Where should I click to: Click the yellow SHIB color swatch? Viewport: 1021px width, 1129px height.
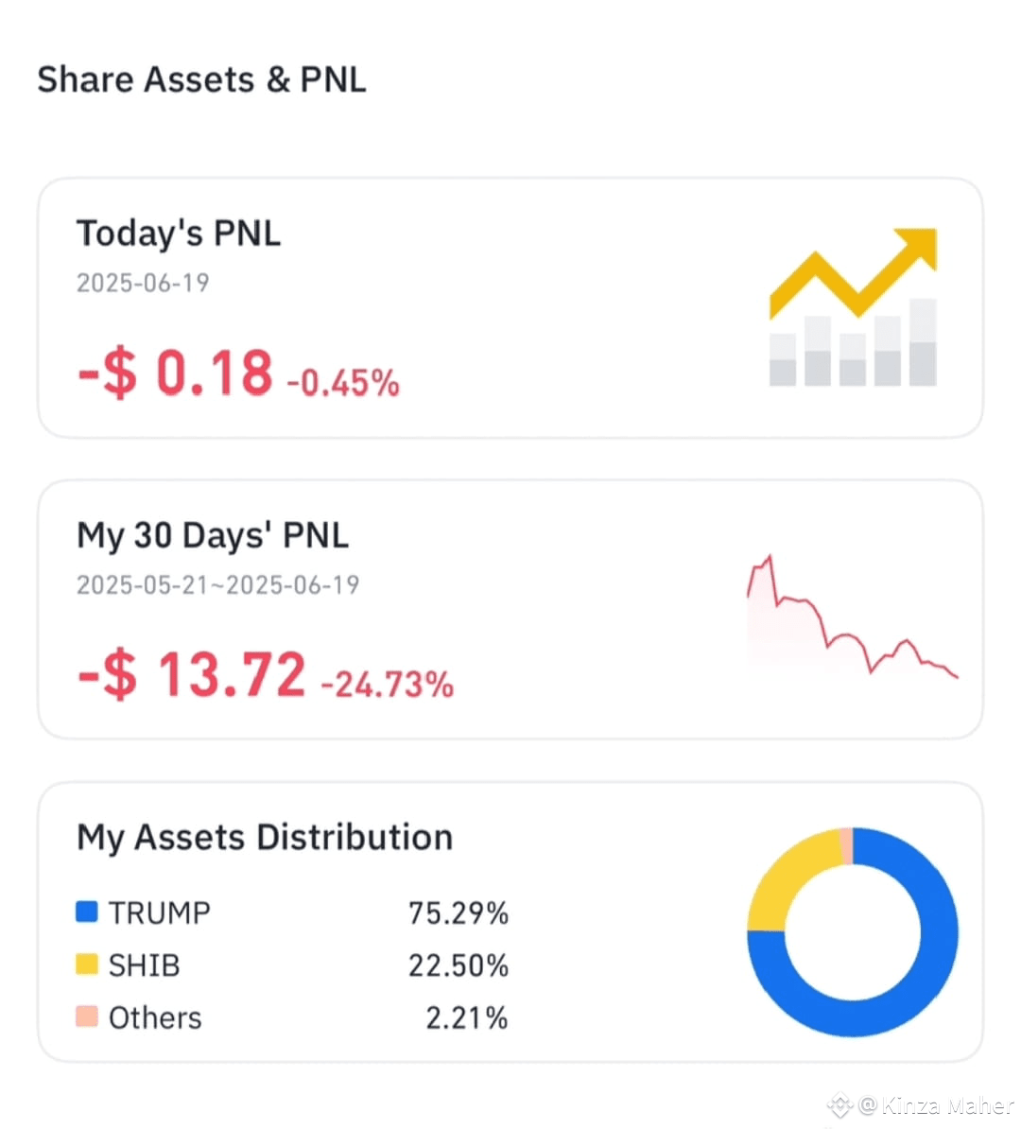click(87, 964)
